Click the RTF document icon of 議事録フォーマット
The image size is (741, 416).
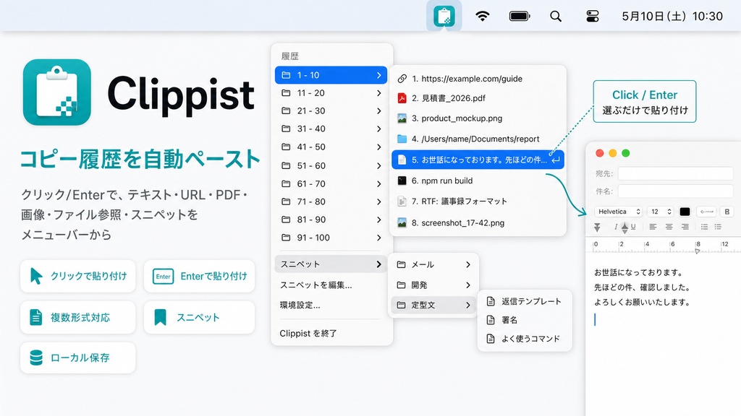click(x=402, y=201)
